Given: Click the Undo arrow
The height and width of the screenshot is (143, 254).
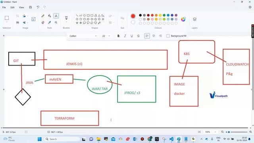Looking at the screenshot, I should [x=38, y=7].
